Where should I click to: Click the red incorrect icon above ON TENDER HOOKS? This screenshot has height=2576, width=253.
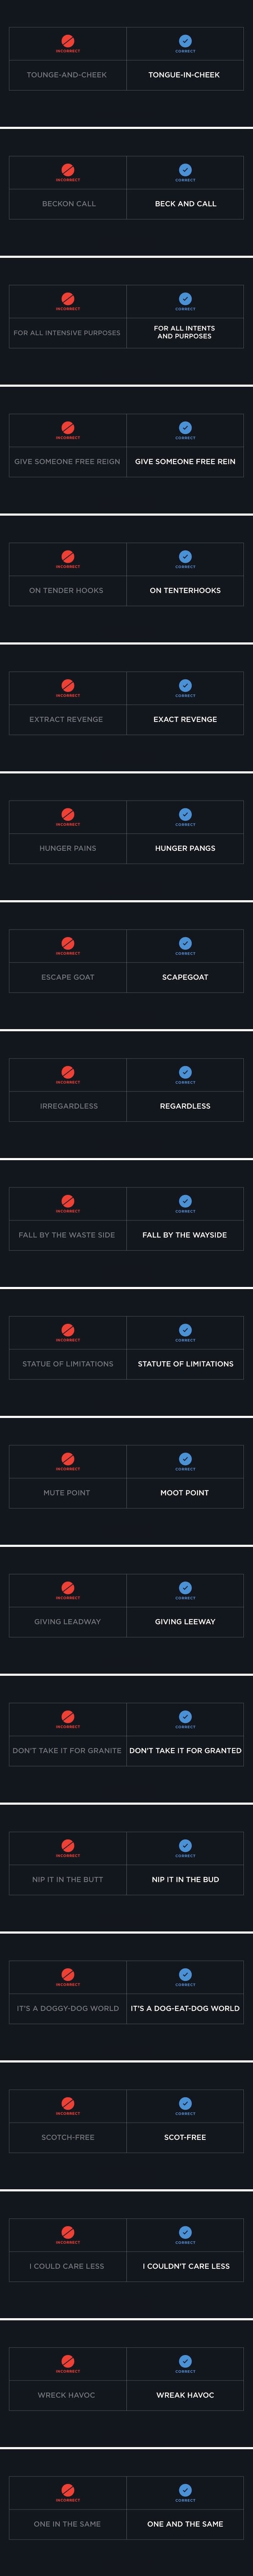68,557
